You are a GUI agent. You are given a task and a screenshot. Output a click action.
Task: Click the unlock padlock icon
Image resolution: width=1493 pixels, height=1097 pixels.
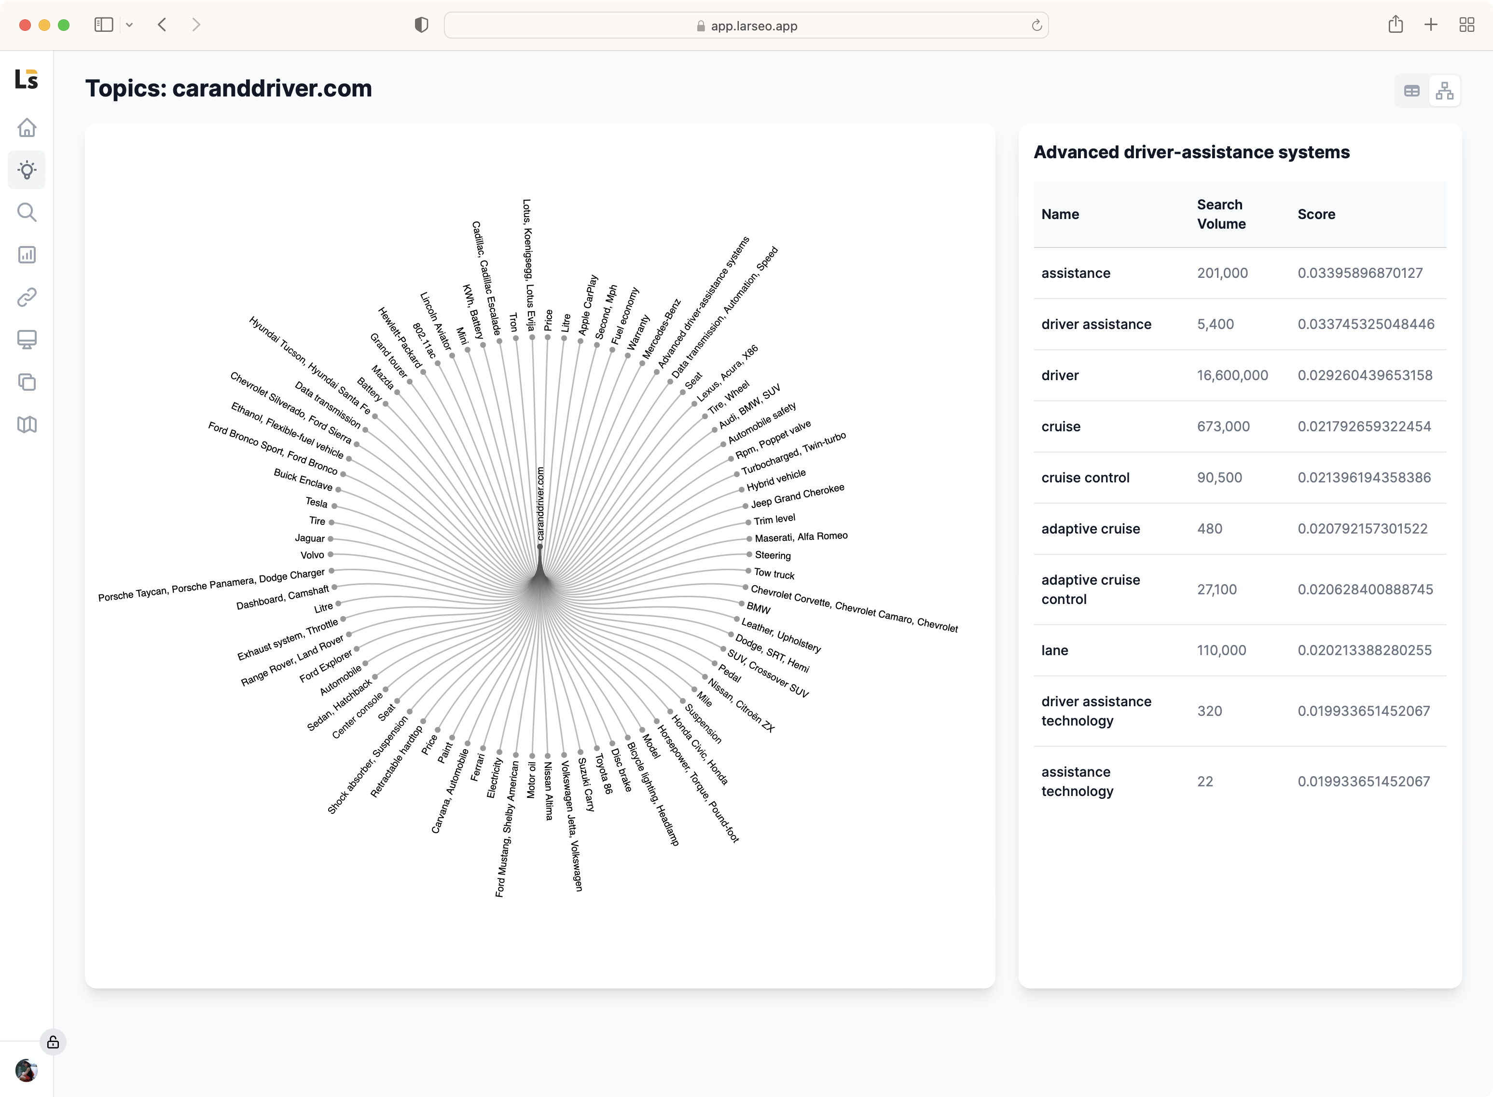(53, 1042)
